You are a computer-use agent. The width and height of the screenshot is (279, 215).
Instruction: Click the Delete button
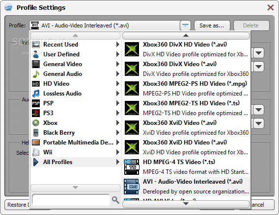pos(251,25)
